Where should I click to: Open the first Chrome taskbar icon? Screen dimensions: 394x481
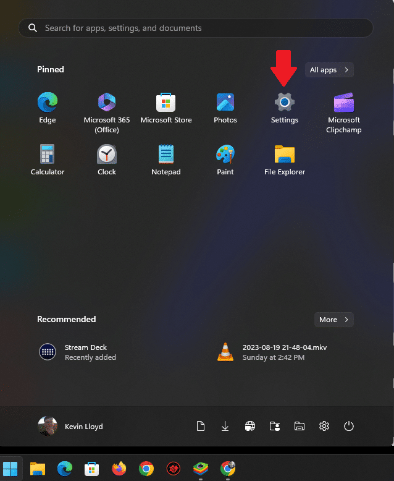pos(146,469)
